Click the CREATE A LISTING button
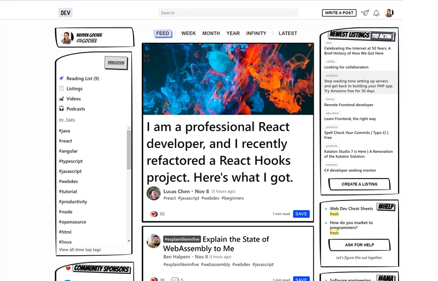The width and height of the screenshot is (438, 281). pos(359,184)
